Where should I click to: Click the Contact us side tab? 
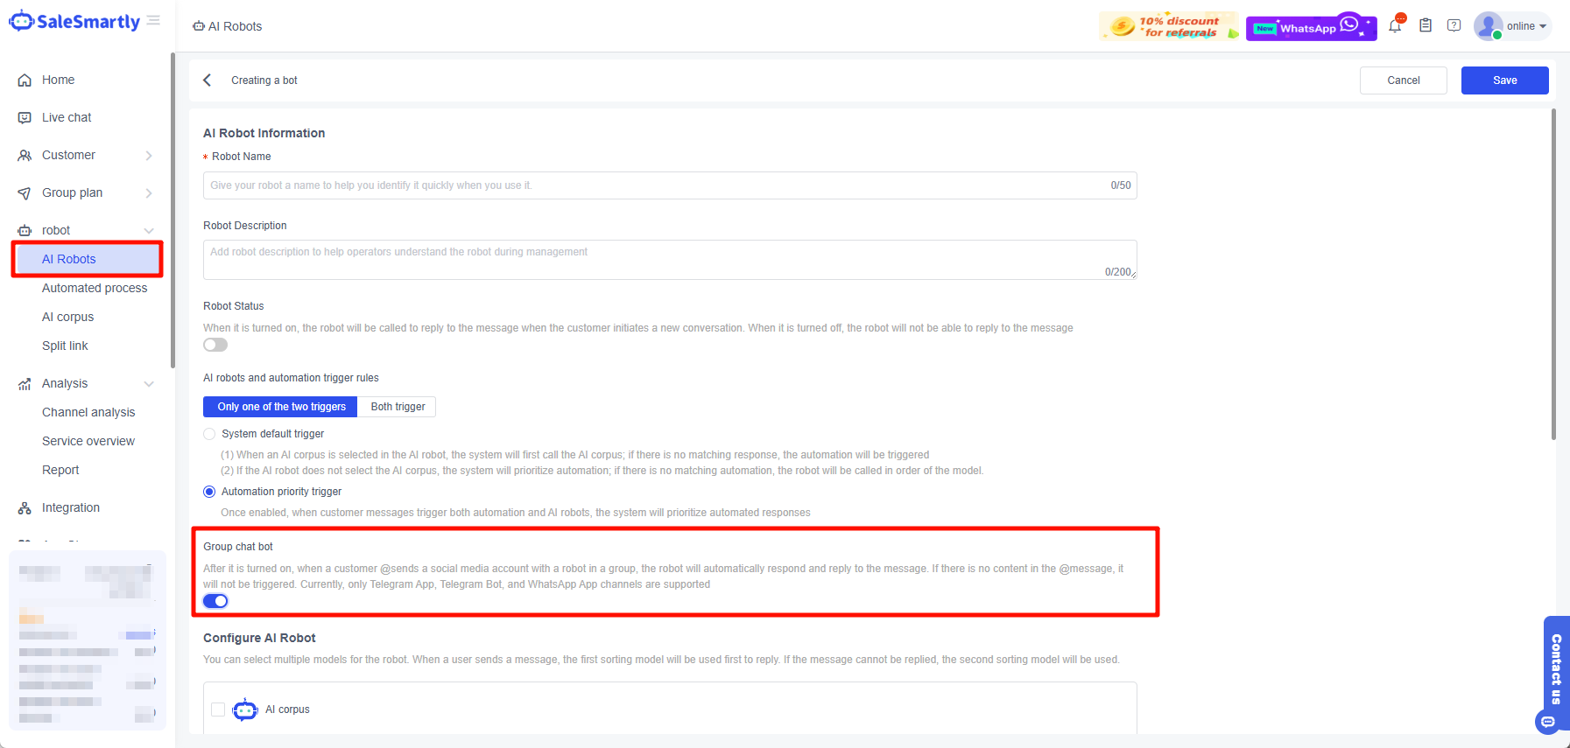point(1556,669)
